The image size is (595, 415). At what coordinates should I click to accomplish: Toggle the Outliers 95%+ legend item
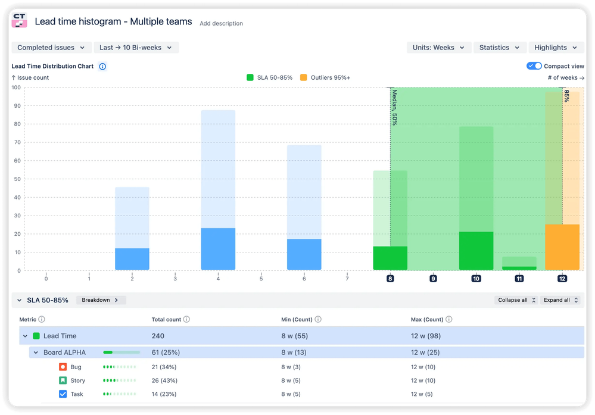325,77
